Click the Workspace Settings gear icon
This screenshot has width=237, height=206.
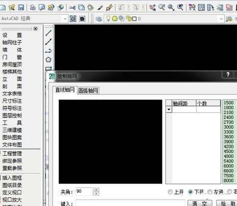tap(73, 18)
